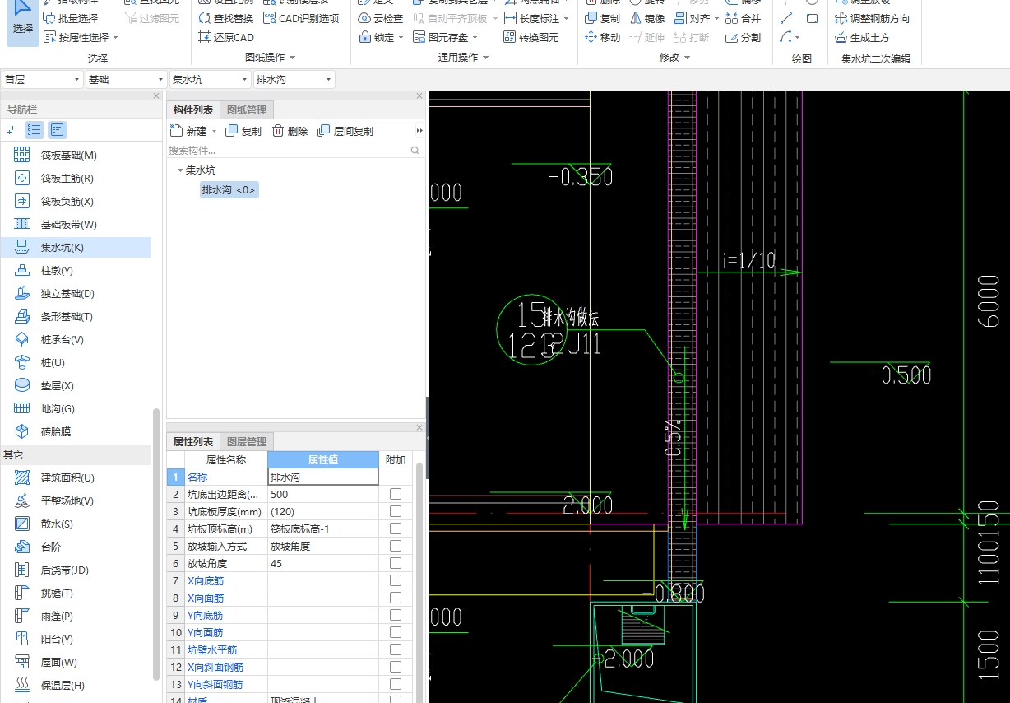
Task: Select the 镜像 modify tool
Action: click(x=647, y=18)
